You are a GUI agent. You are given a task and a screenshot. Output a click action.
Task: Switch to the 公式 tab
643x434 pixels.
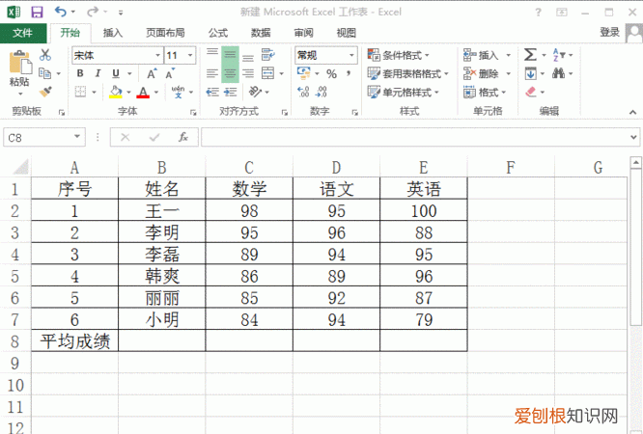point(218,33)
